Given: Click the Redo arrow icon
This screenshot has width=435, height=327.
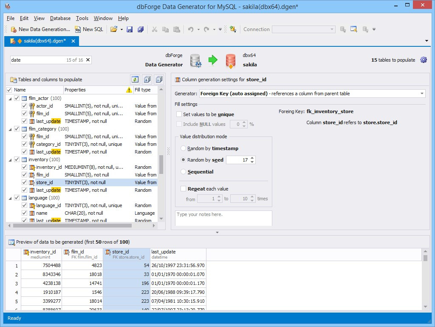Looking at the screenshot, I should point(206,29).
